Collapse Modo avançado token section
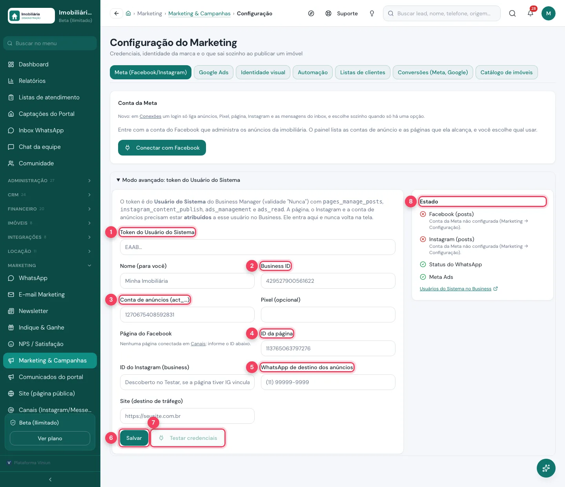The image size is (565, 487). (179, 180)
